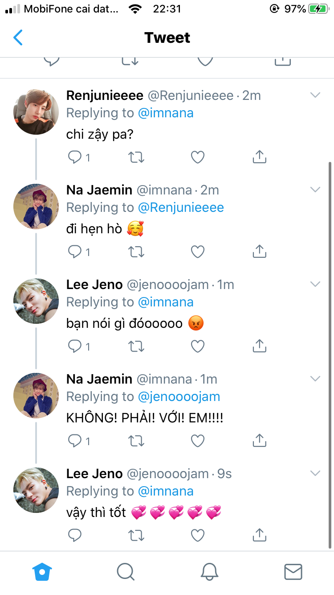This screenshot has width=334, height=595.
Task: Expand the menu arrow on "đi hẹn hò" tweet
Action: tap(315, 190)
